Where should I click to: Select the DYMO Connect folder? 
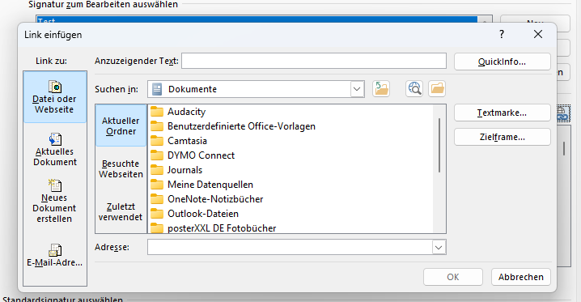[x=193, y=155]
